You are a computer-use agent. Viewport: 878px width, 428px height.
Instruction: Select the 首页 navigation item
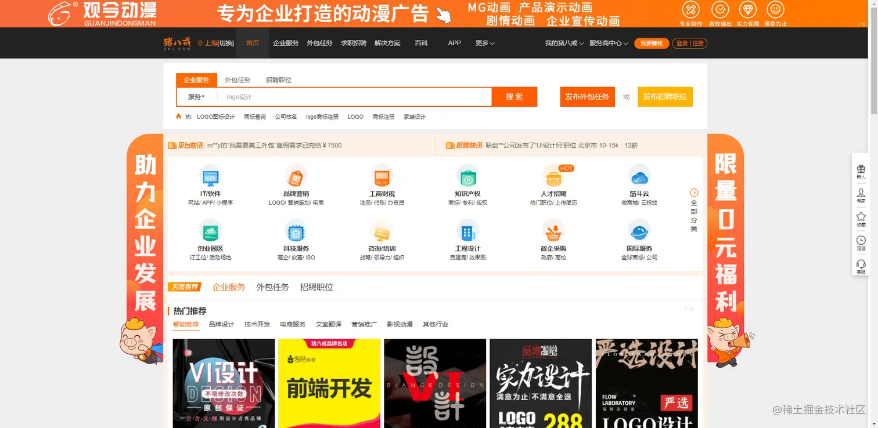253,43
